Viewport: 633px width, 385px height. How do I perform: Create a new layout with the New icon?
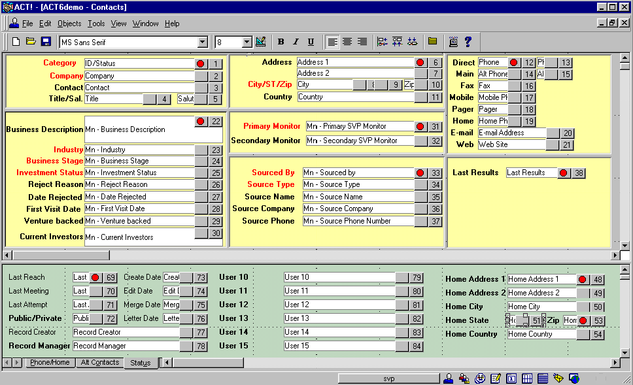click(16, 42)
